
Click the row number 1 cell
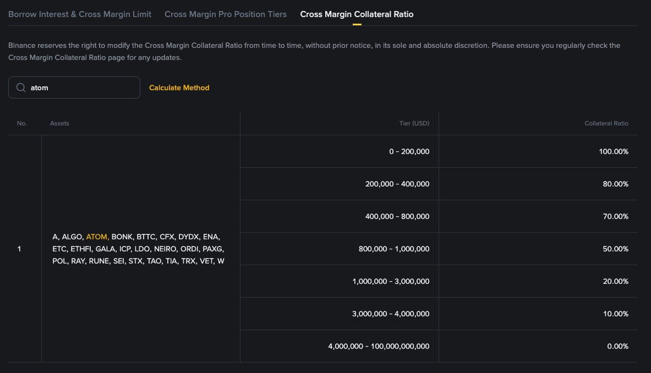pos(19,249)
